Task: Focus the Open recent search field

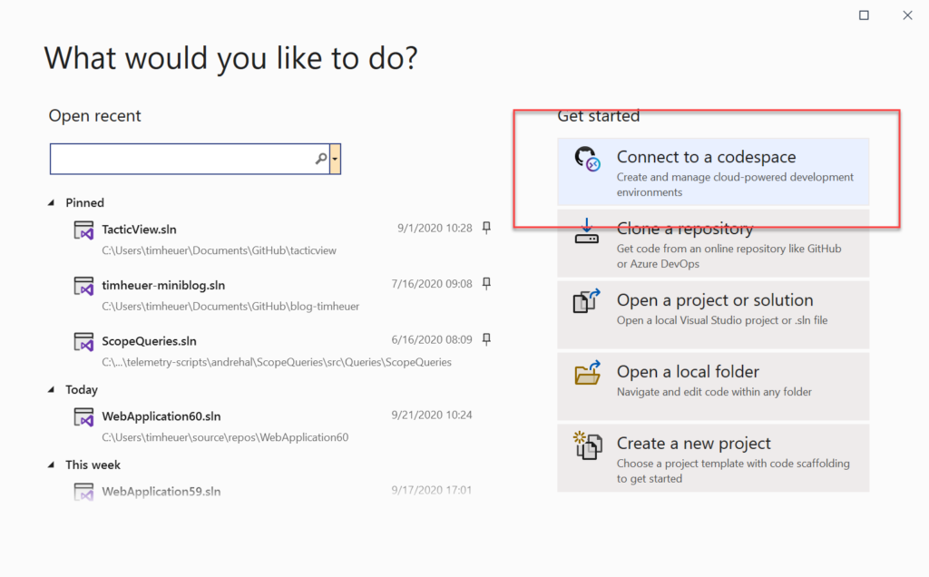Action: tap(181, 159)
